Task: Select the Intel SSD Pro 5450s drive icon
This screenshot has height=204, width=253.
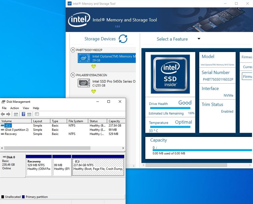Action: pyautogui.click(x=84, y=83)
